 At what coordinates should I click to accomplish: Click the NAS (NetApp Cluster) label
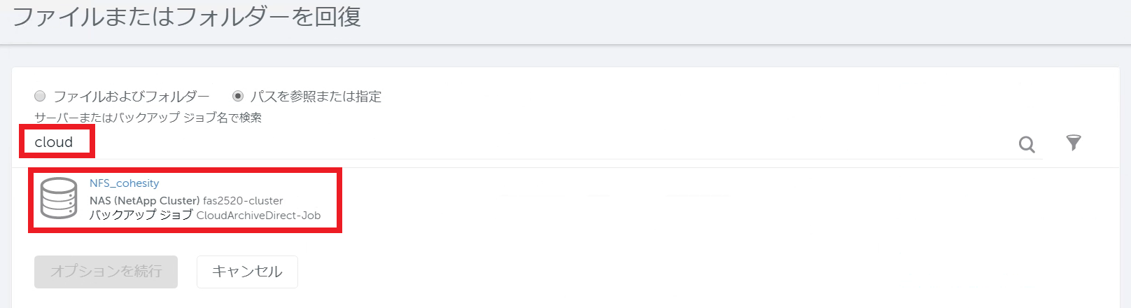145,201
